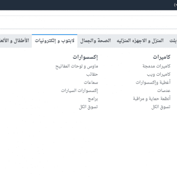177x177 pixels.
Task: Open the لابتوب و إلكترونيات tab
Action: click(55, 41)
